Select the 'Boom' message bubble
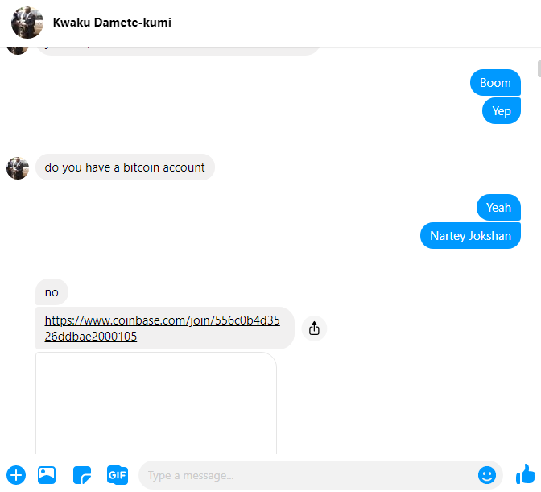This screenshot has width=541, height=492. point(495,83)
